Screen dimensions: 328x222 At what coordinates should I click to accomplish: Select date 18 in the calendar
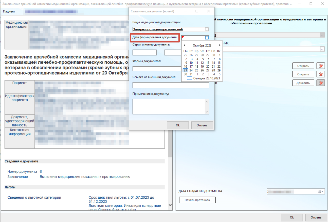click(x=197, y=67)
